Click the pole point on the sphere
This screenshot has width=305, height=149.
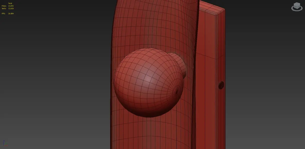[177, 92]
